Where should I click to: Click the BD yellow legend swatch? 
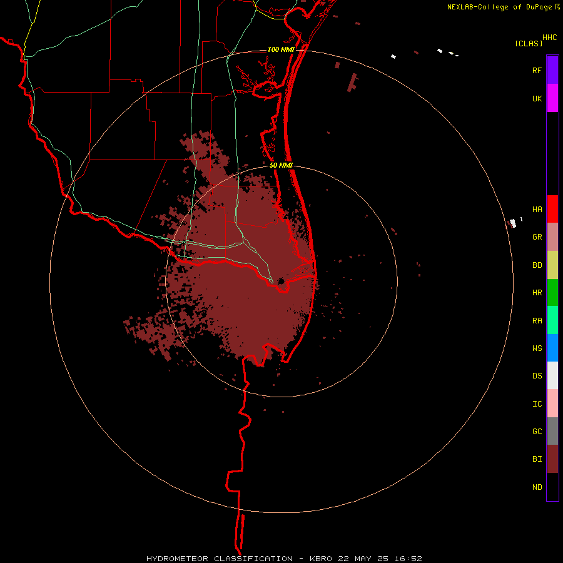[x=552, y=265]
